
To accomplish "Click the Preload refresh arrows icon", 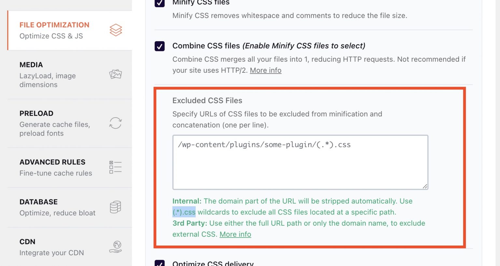I will (x=116, y=123).
